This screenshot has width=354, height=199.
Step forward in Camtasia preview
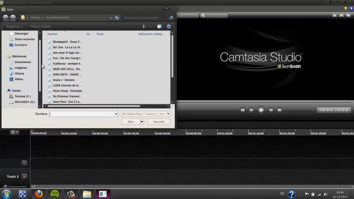point(271,110)
